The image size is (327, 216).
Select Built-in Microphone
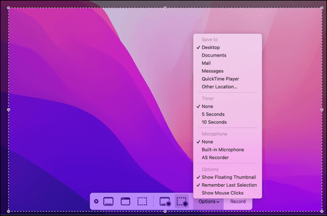[x=228, y=150]
